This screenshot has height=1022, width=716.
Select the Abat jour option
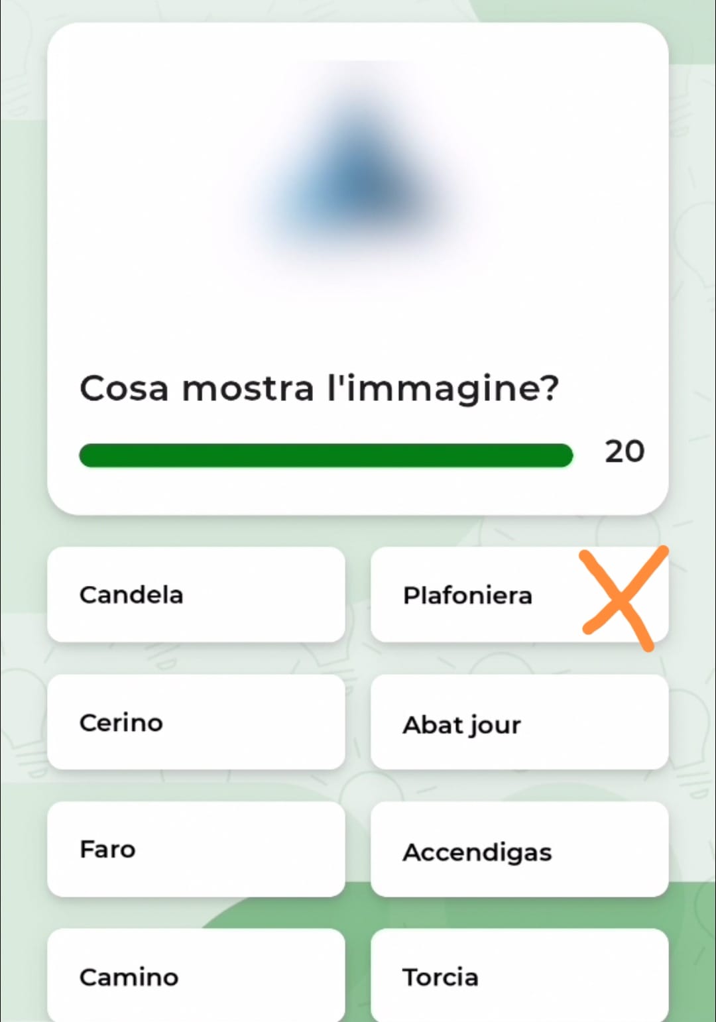click(519, 722)
